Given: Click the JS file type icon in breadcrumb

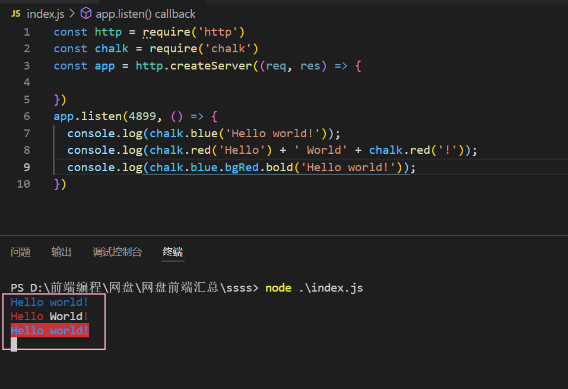Looking at the screenshot, I should 15,13.
